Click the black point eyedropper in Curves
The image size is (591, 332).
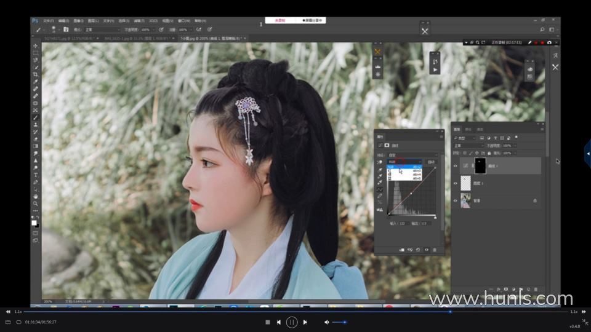(380, 170)
